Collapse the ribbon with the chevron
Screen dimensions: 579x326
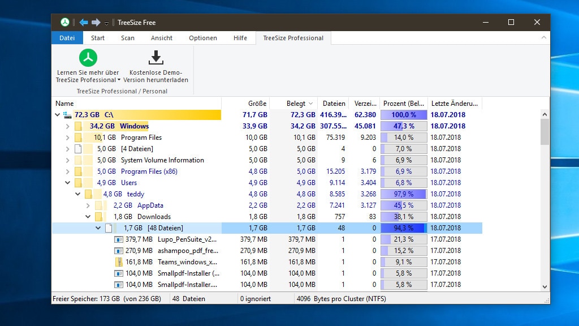(x=543, y=37)
